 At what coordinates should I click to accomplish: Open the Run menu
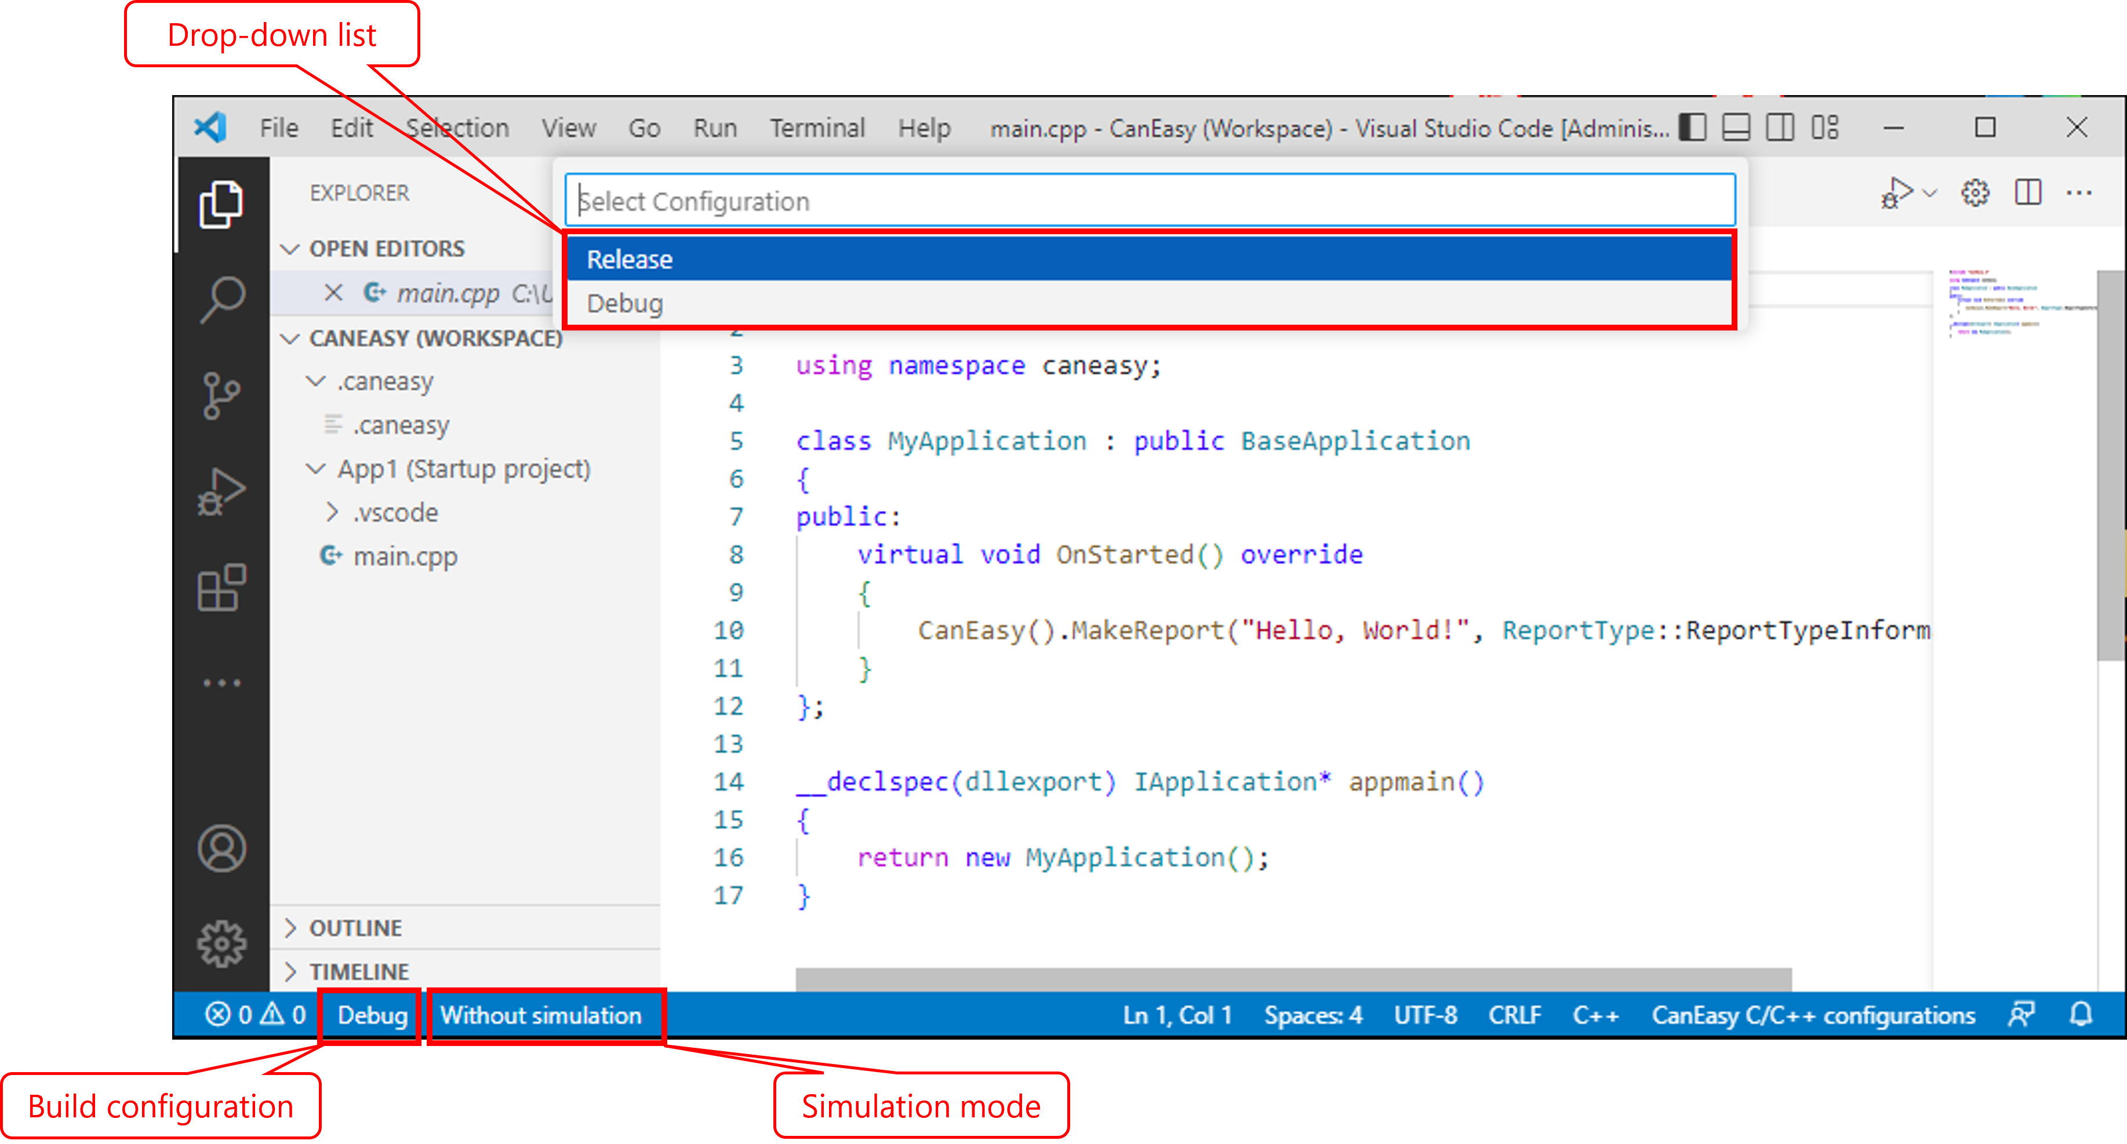715,128
